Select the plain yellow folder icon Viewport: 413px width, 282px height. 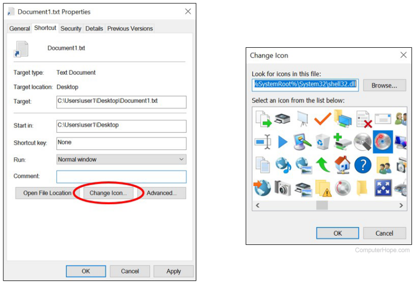click(361, 188)
